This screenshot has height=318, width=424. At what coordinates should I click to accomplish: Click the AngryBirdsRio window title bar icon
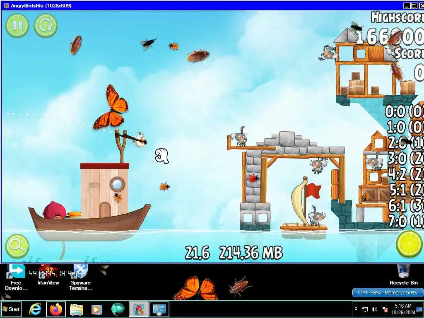(x=6, y=6)
